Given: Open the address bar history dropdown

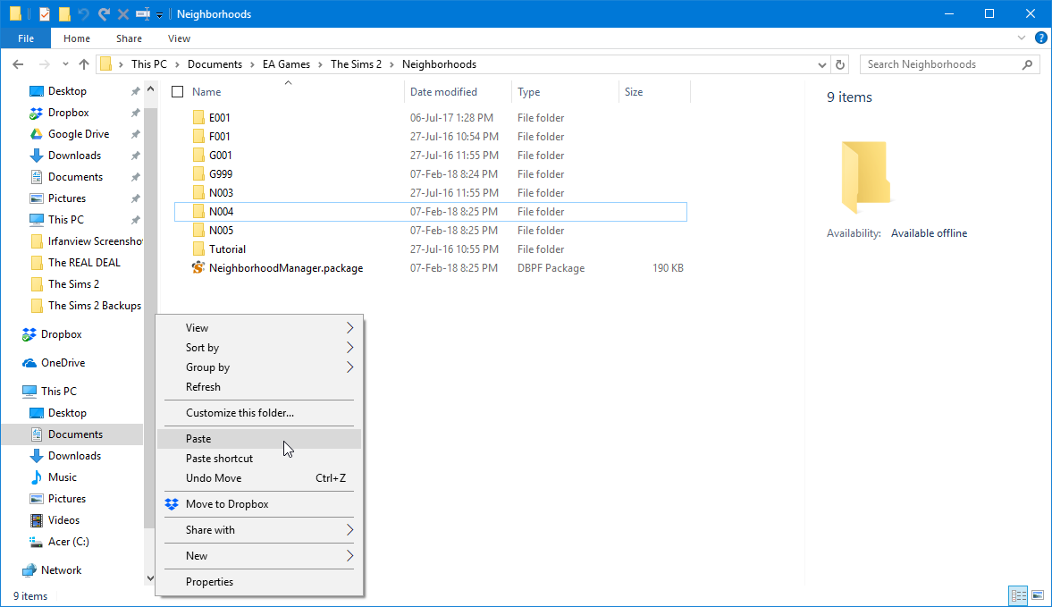Looking at the screenshot, I should click(822, 65).
